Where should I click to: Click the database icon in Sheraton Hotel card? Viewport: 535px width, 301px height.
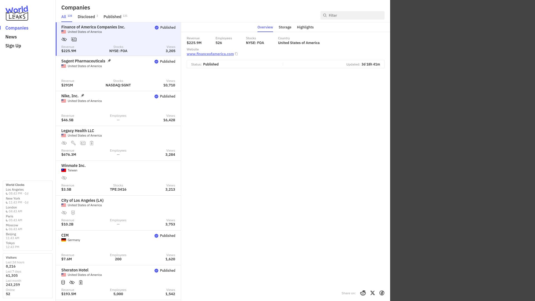pos(63,282)
